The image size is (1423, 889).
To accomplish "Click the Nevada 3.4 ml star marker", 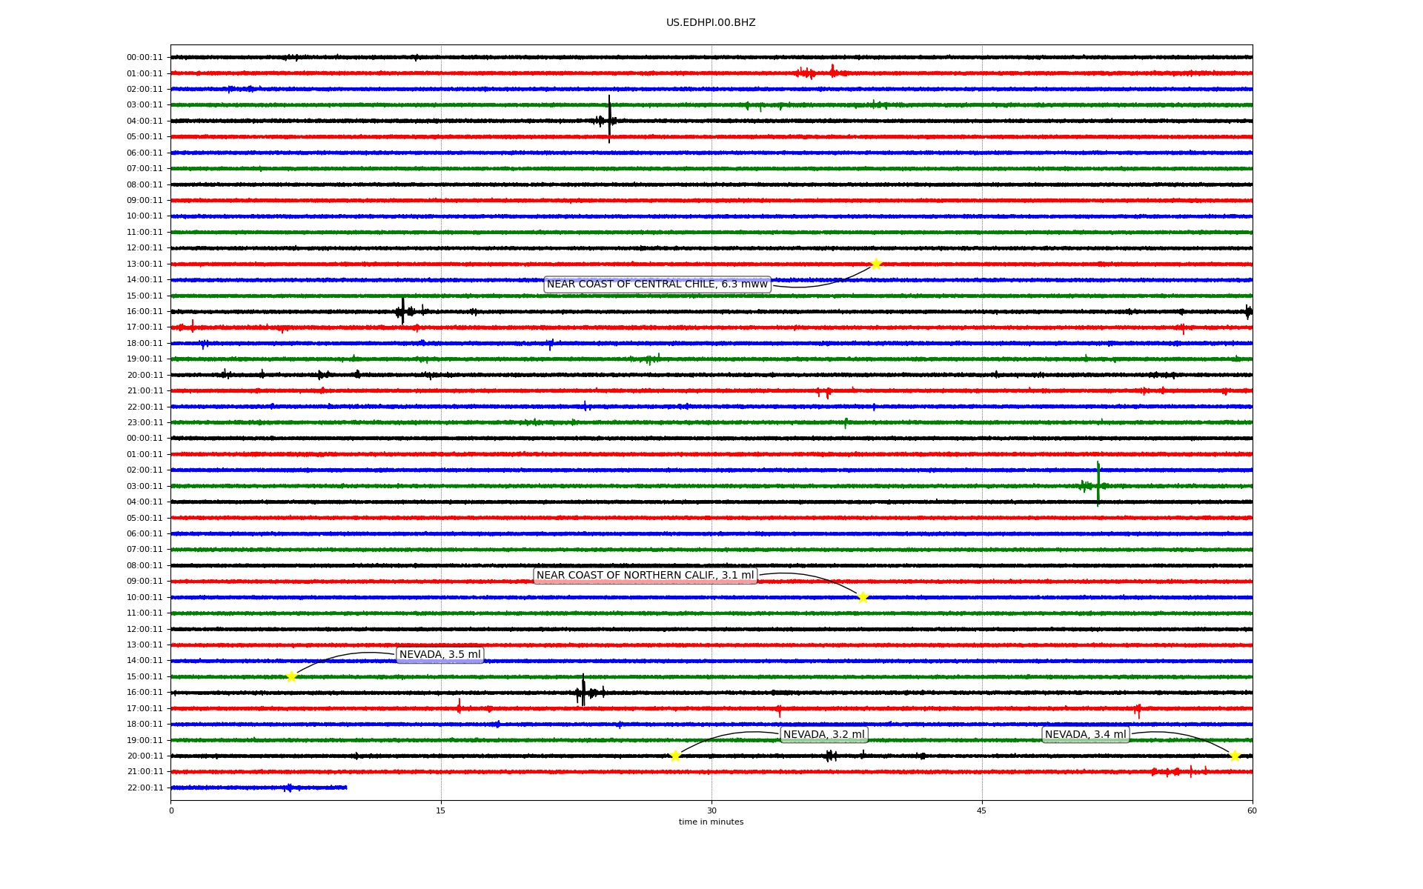I will point(1235,756).
